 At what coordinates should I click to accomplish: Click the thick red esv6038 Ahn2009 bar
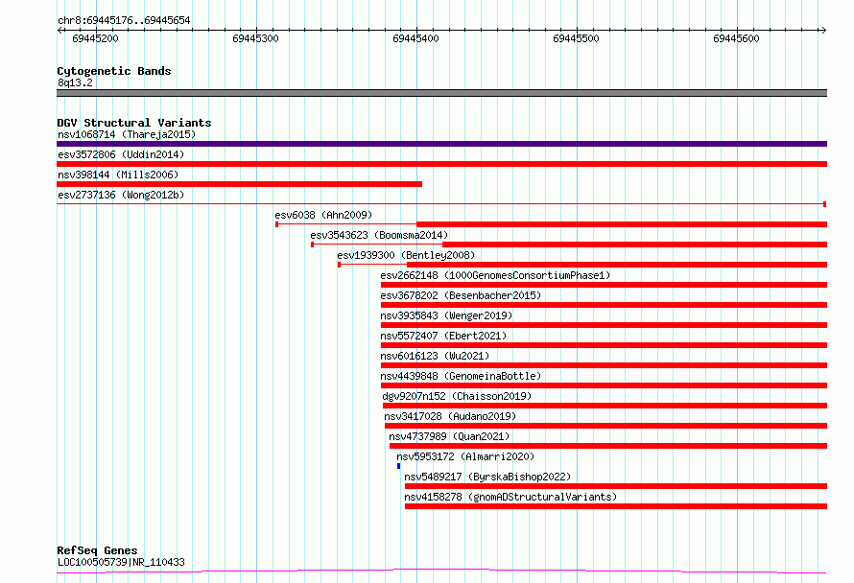tap(622, 224)
